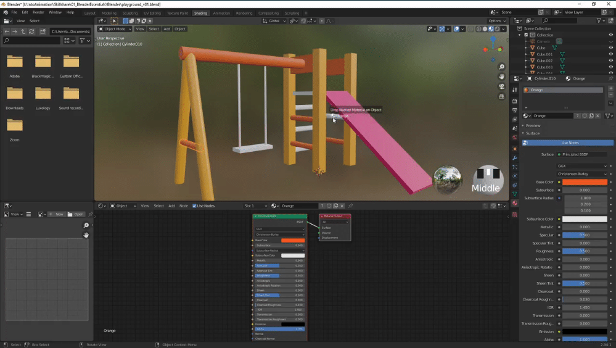Open the Object Mode dropdown

[x=114, y=29]
